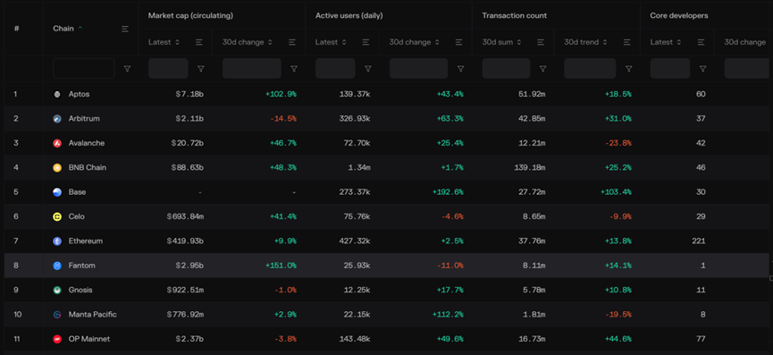This screenshot has width=773, height=355.
Task: Click the Active users (daily) group header
Action: point(349,16)
